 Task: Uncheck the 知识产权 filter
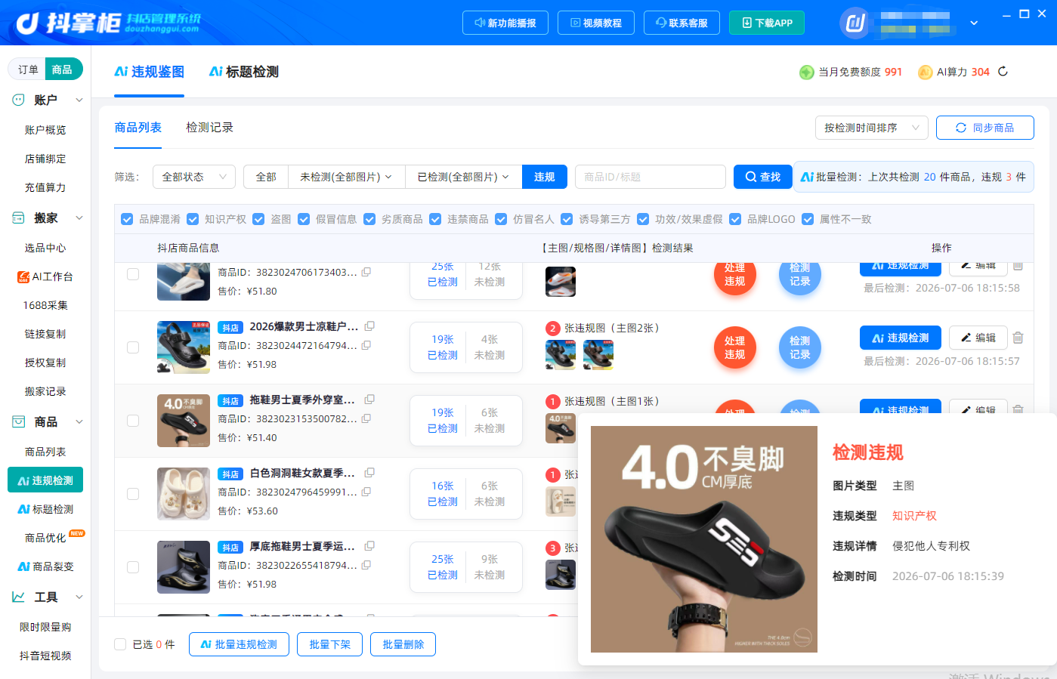click(193, 219)
